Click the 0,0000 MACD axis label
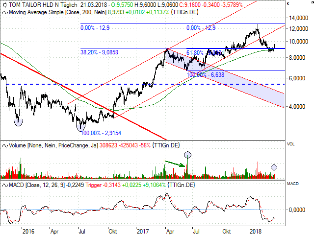This screenshot has width=314, height=235. pyautogui.click(x=297, y=210)
